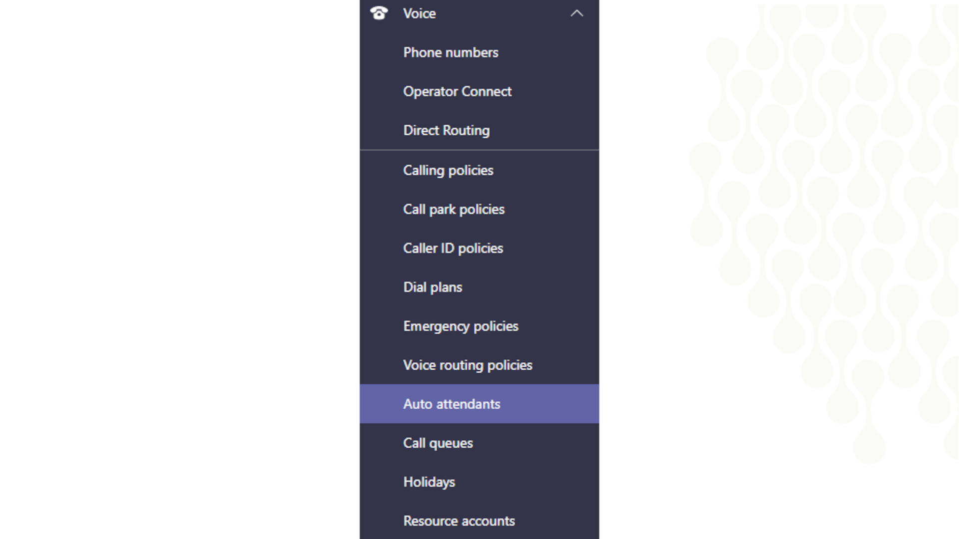Open Dial plans configuration
This screenshot has width=959, height=539.
[432, 287]
